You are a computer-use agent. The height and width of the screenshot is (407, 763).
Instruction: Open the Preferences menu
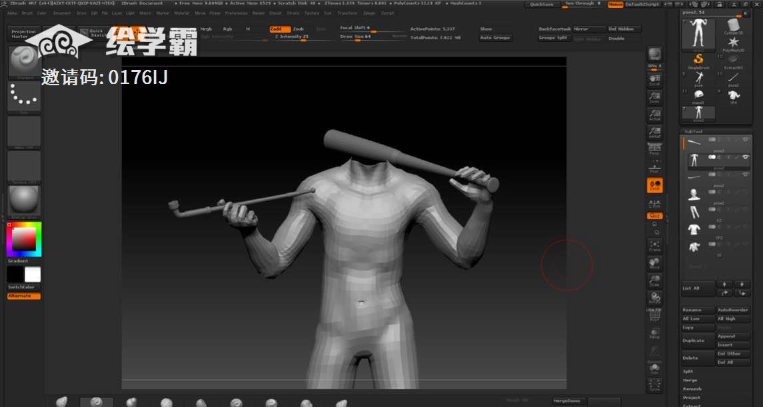click(x=236, y=13)
